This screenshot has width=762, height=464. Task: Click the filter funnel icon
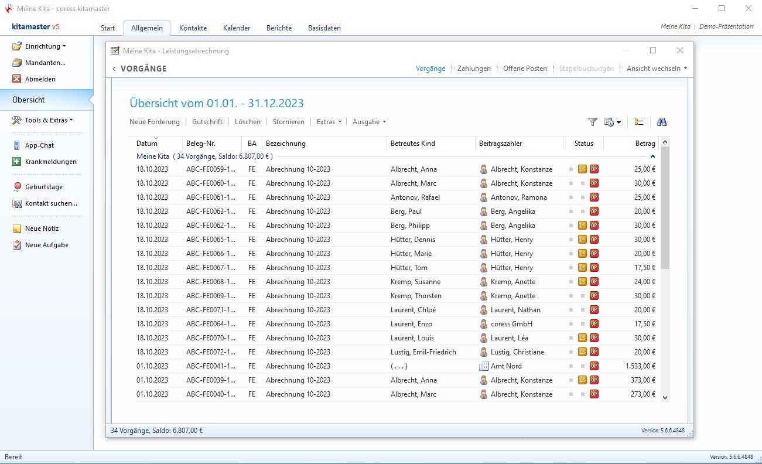[x=592, y=122]
